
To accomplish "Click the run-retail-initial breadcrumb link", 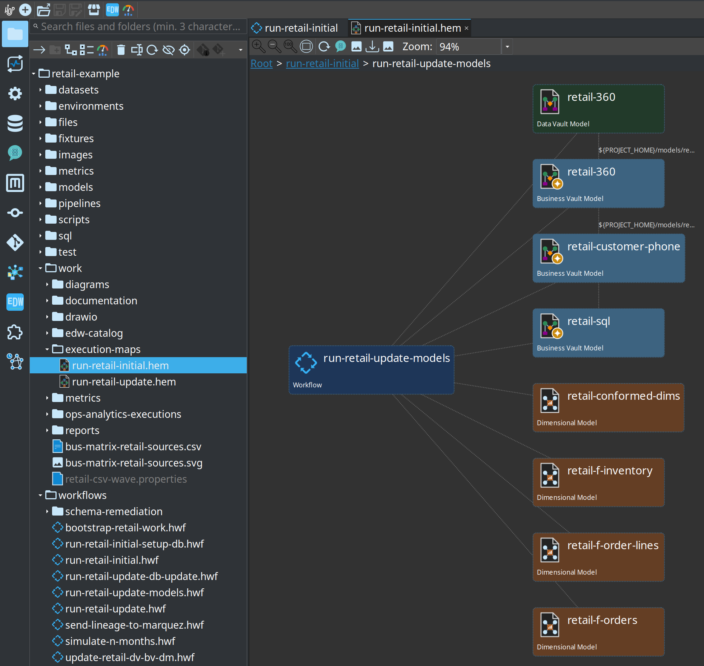I will pos(322,63).
